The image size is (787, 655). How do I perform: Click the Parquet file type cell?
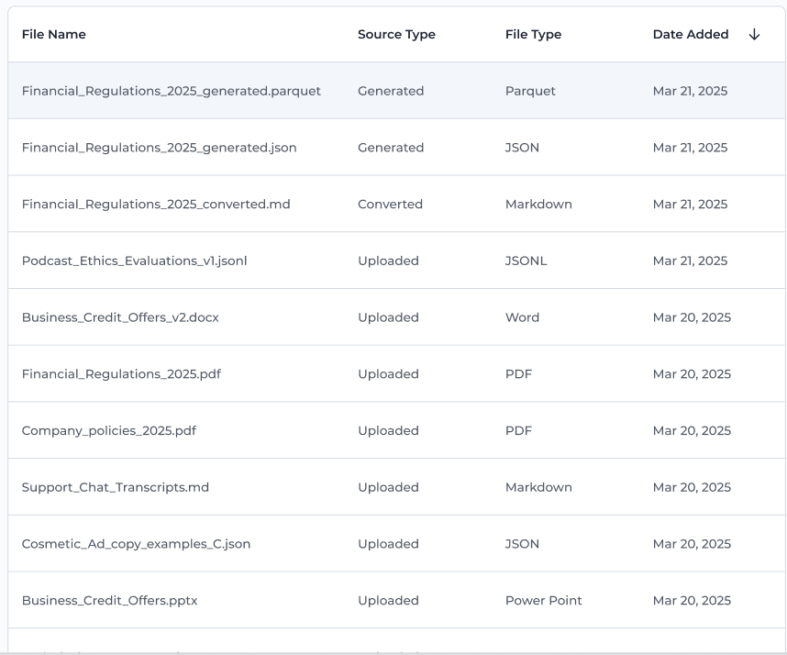point(530,91)
